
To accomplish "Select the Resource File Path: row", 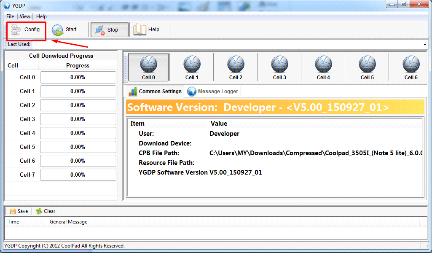I will [275, 163].
